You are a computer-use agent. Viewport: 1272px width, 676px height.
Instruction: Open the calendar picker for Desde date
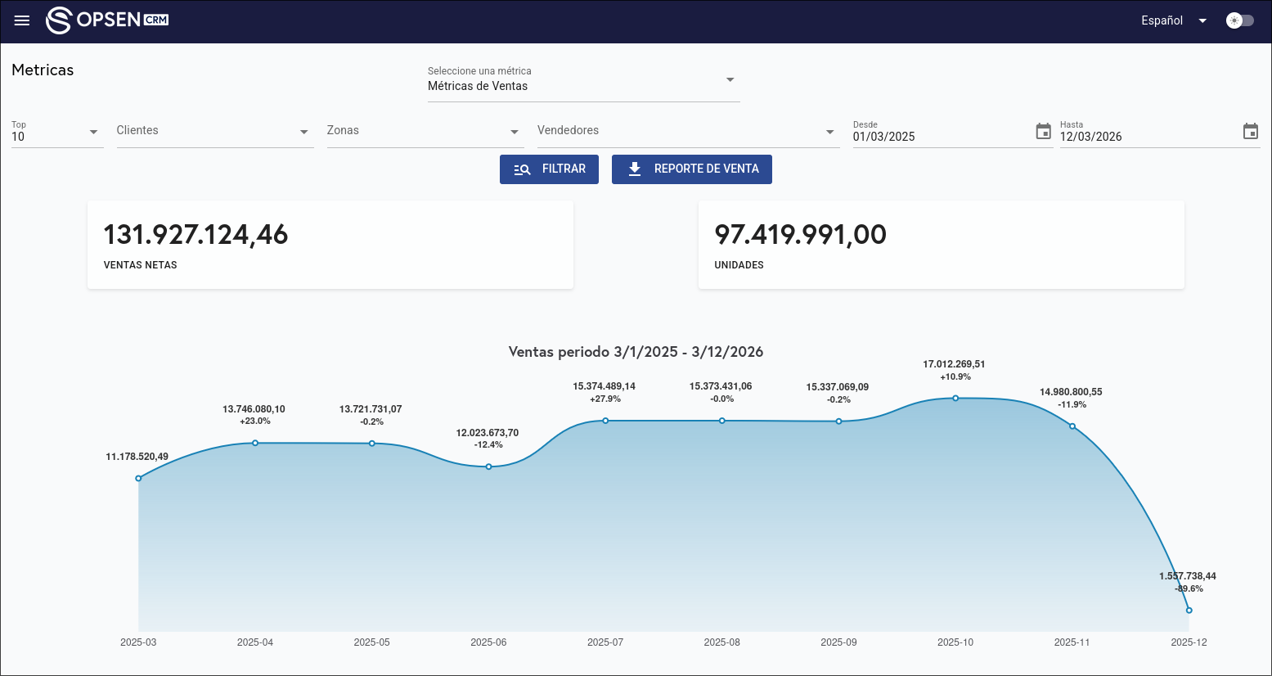click(x=1043, y=131)
